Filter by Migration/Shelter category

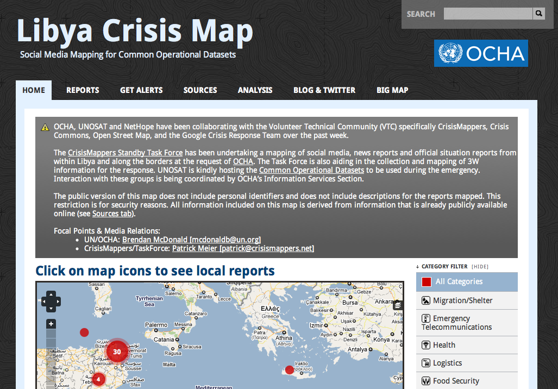point(467,301)
